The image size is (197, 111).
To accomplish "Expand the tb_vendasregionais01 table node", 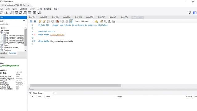I will point(2,38).
